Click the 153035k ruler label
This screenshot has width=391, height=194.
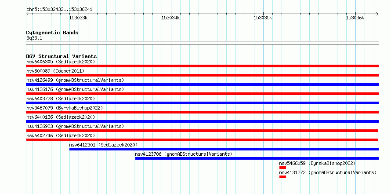coord(263,18)
